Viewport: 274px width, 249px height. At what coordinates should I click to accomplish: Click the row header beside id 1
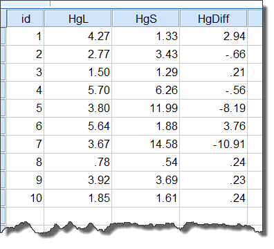pos(3,37)
